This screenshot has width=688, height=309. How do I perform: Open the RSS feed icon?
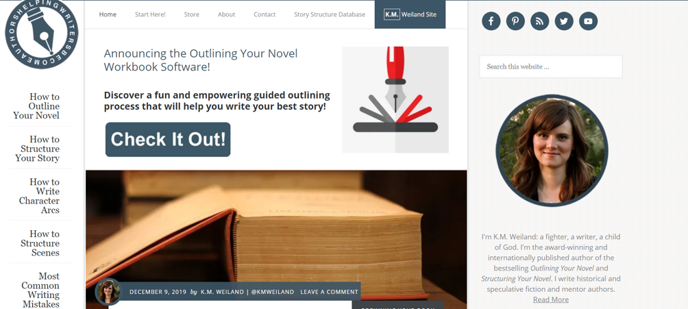tap(540, 21)
